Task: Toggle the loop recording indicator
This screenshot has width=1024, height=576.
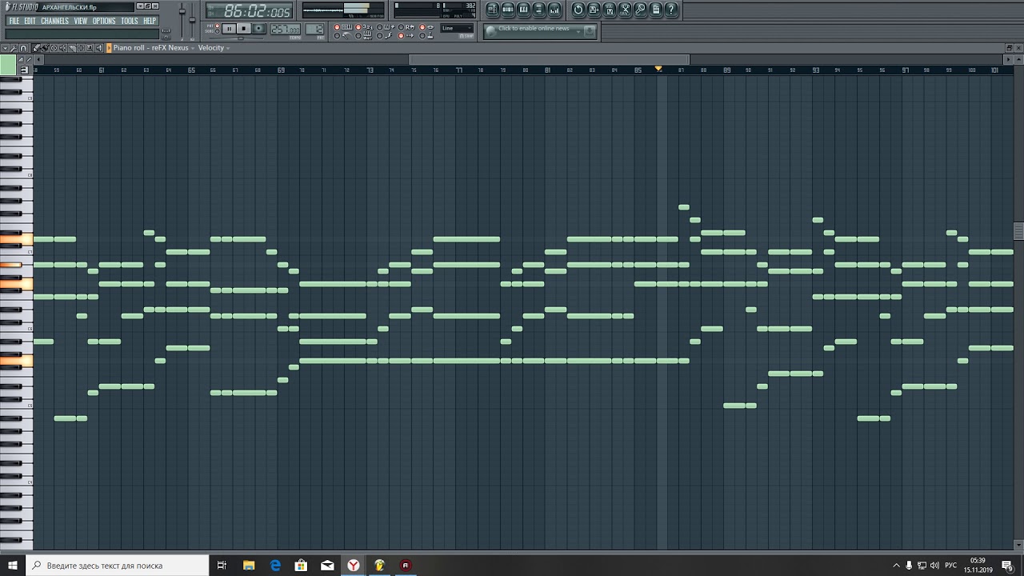Action: [401, 27]
